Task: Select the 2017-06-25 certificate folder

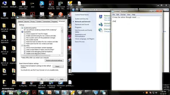Action: click(5, 28)
